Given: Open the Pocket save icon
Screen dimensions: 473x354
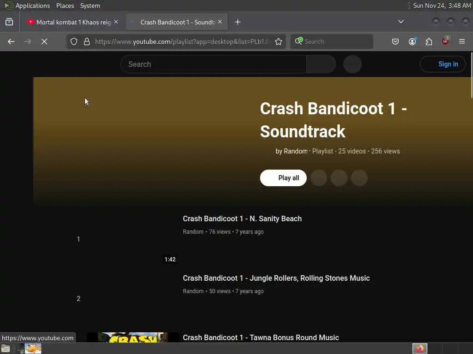Looking at the screenshot, I should pyautogui.click(x=395, y=41).
